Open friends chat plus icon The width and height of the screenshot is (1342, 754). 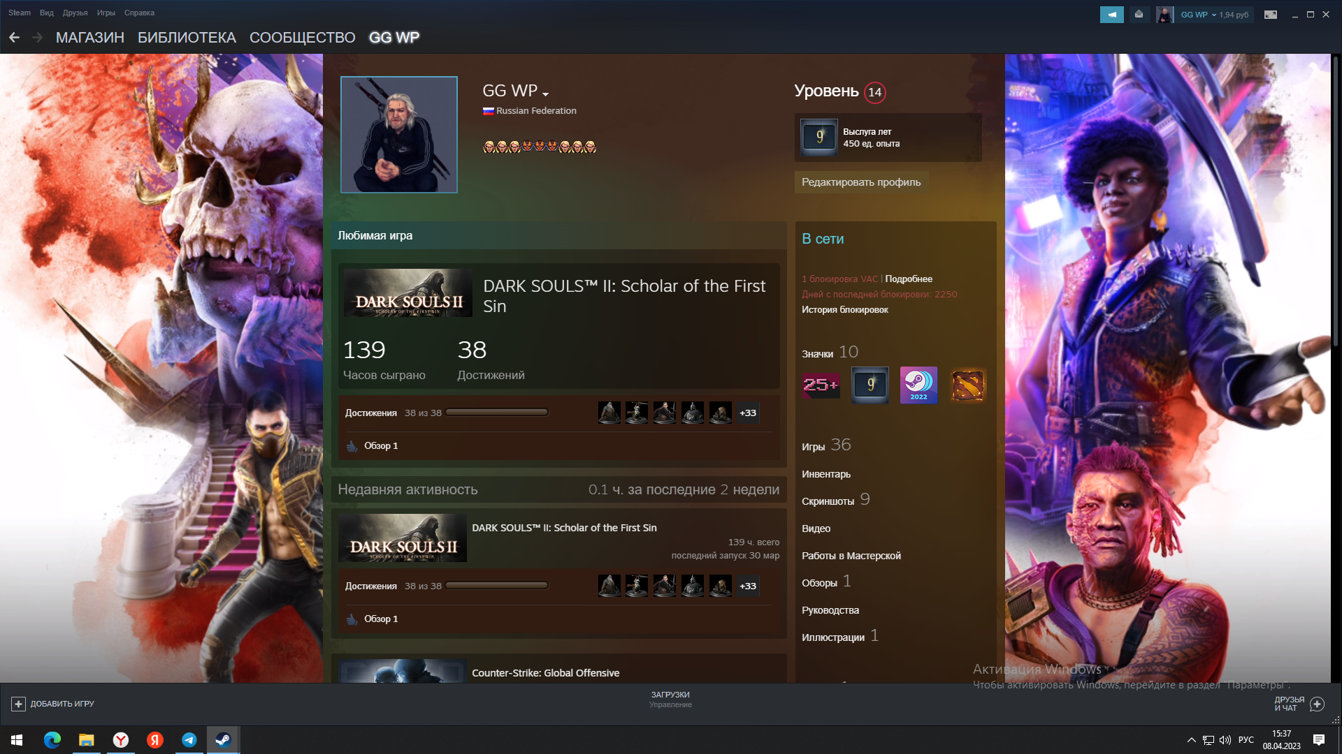point(1317,704)
